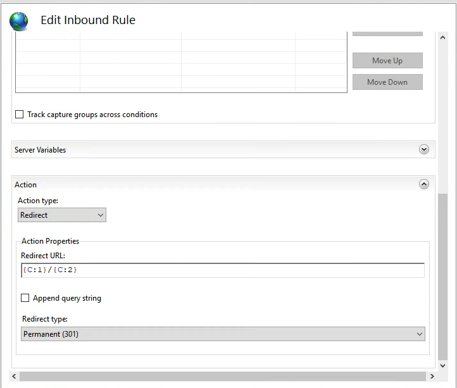457x388 pixels.
Task: Click the vertical scrollbar up arrow
Action: [442, 37]
